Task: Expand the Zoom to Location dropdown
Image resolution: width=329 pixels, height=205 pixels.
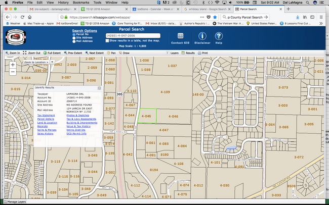Action: (52, 62)
